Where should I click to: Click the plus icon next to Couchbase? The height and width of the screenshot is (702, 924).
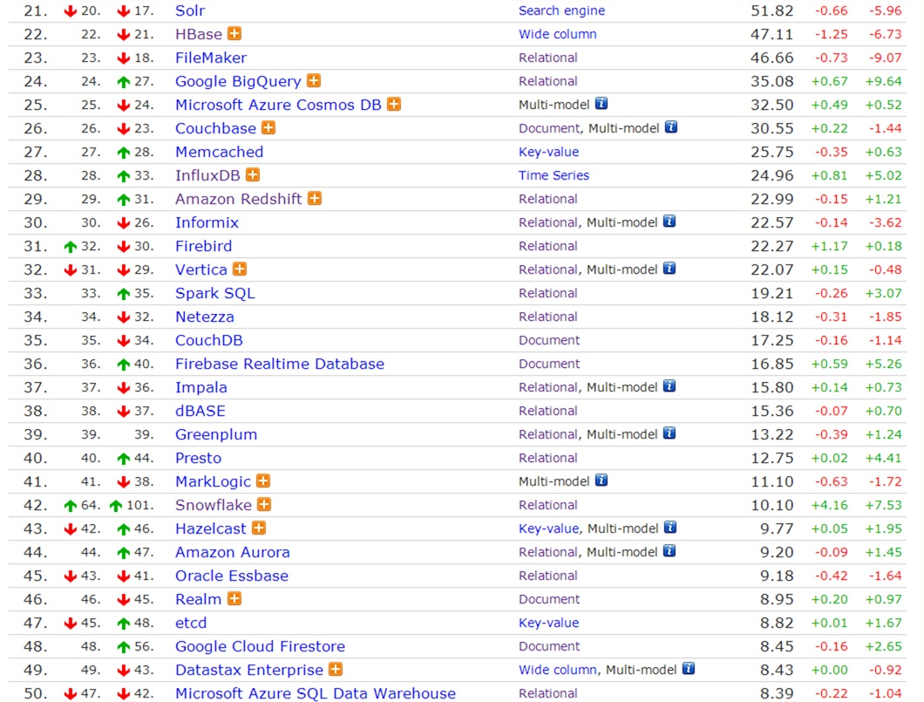click(268, 128)
